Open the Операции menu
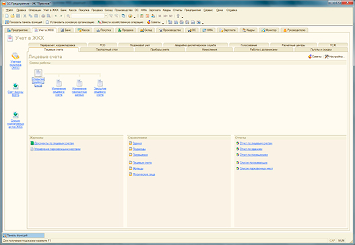The image size is (355, 245). 34,10
